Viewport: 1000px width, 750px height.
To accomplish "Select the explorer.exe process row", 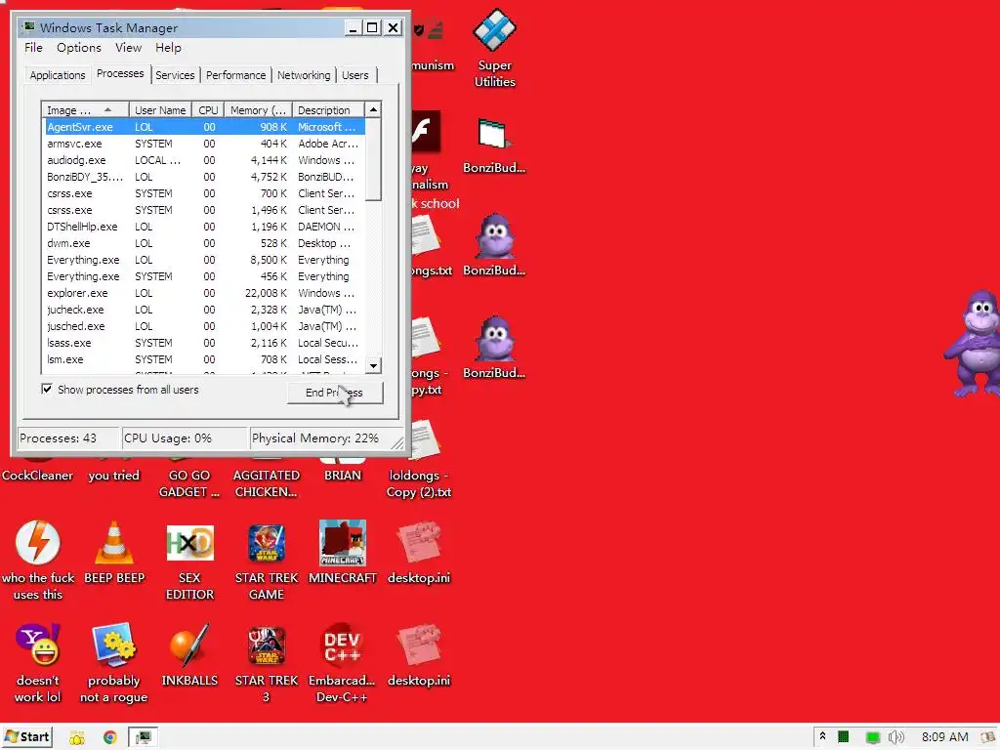I will click(204, 293).
